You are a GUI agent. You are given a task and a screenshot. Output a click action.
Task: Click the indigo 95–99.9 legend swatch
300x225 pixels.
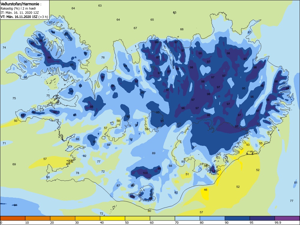pos(262,218)
